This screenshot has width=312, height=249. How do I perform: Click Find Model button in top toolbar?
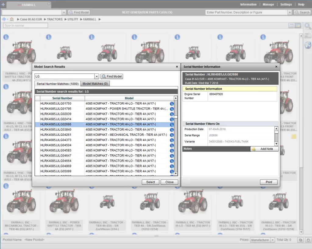pyautogui.click(x=79, y=12)
